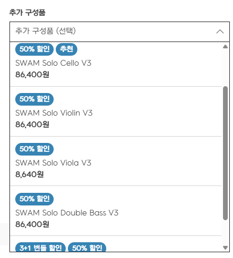Choose SWAM Solo Viola V3 option
The width and height of the screenshot is (233, 258).
(116, 161)
